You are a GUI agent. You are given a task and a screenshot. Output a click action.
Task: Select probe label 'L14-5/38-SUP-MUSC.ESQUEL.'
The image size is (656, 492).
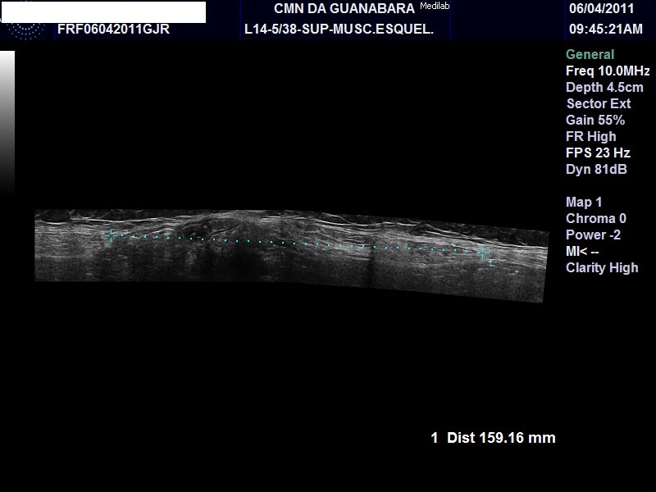point(339,30)
